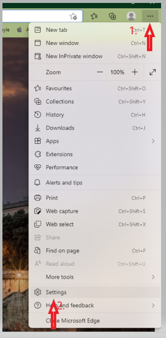
Task: Open the Collections toolbar icon
Action: [x=112, y=16]
